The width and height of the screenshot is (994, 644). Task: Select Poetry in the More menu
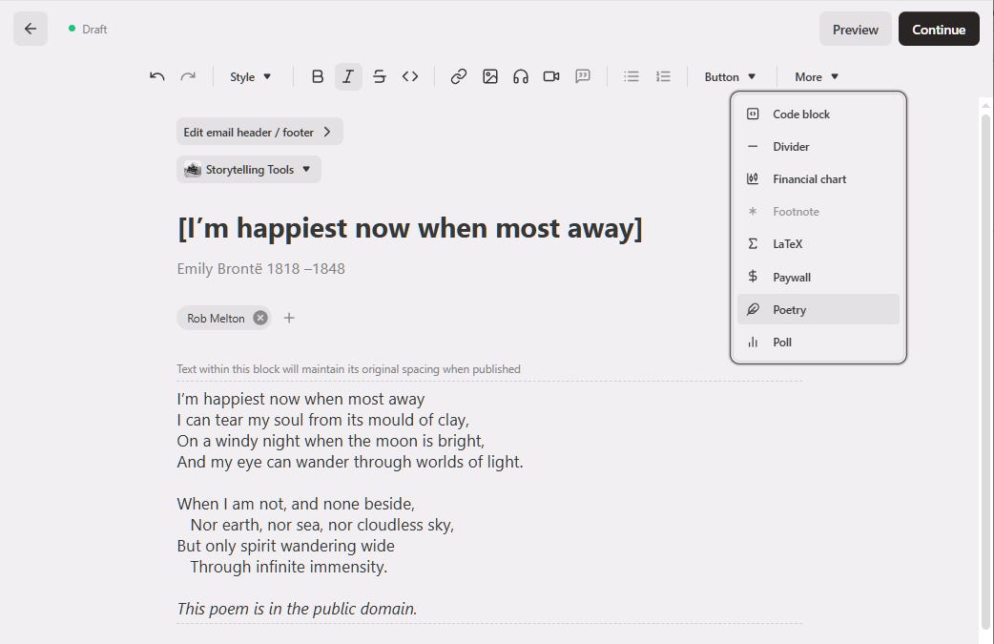click(x=818, y=309)
